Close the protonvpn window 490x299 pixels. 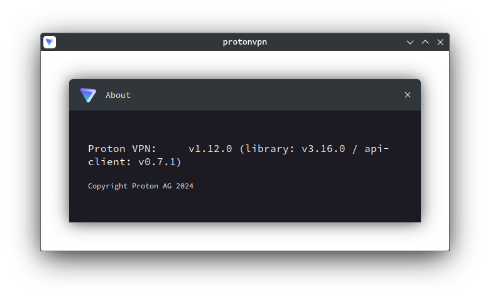click(440, 42)
